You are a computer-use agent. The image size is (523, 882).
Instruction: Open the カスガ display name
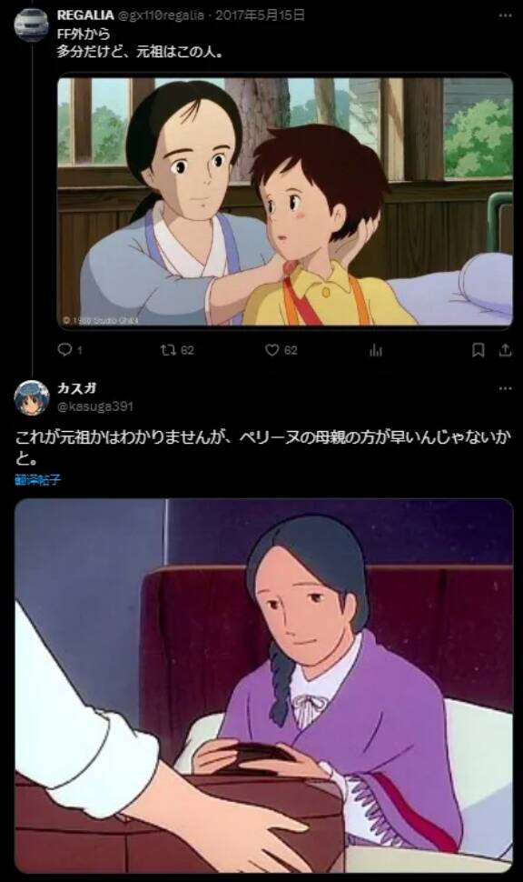point(76,388)
